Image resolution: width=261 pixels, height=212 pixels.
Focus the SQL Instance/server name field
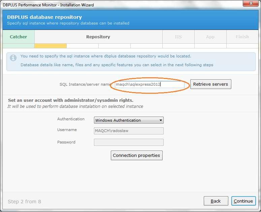pyautogui.click(x=150, y=84)
